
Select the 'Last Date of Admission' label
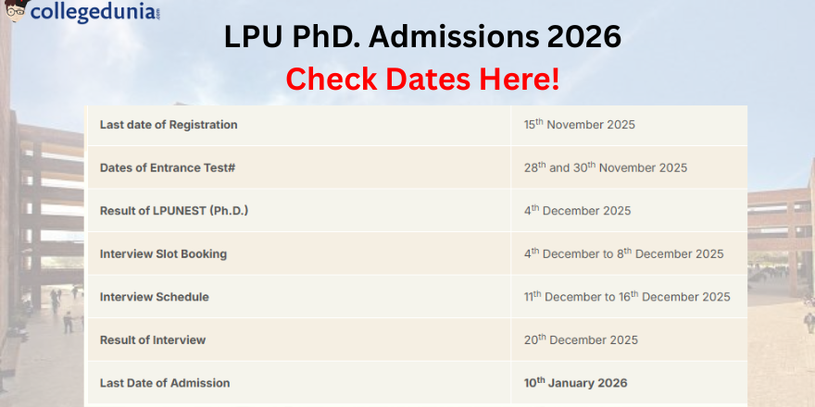165,383
